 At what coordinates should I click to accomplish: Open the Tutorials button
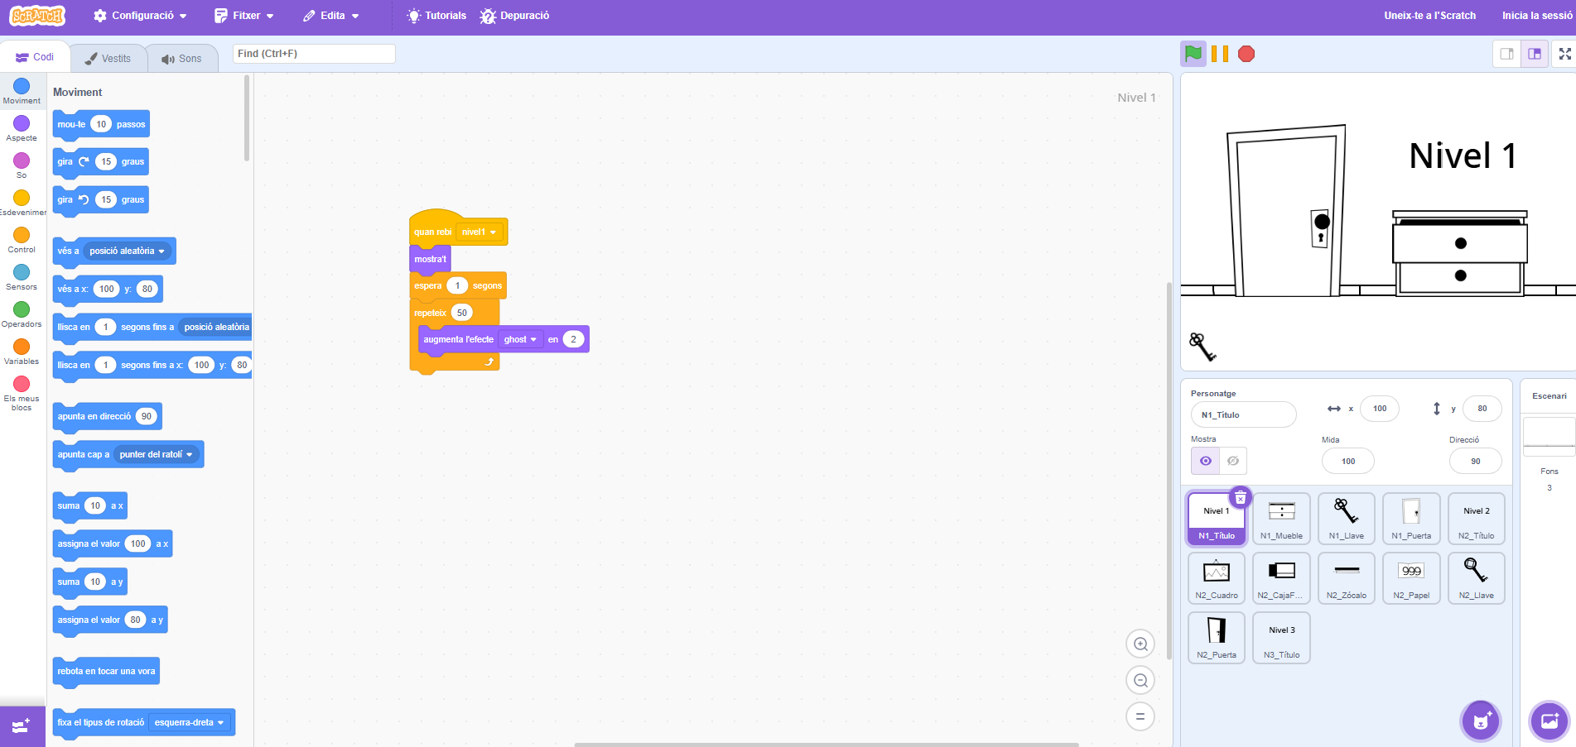pos(436,16)
